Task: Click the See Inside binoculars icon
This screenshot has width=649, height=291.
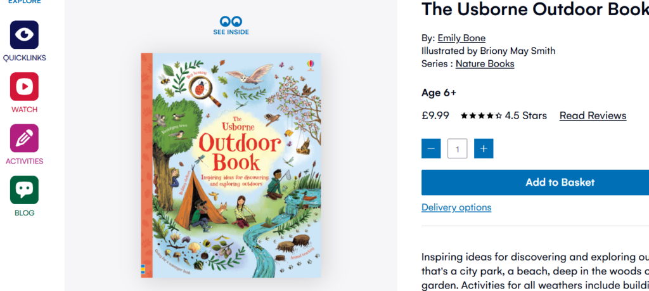Action: point(231,21)
